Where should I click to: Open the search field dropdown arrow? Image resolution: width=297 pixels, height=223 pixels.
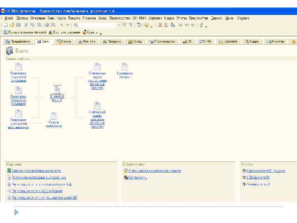pyautogui.click(x=119, y=25)
